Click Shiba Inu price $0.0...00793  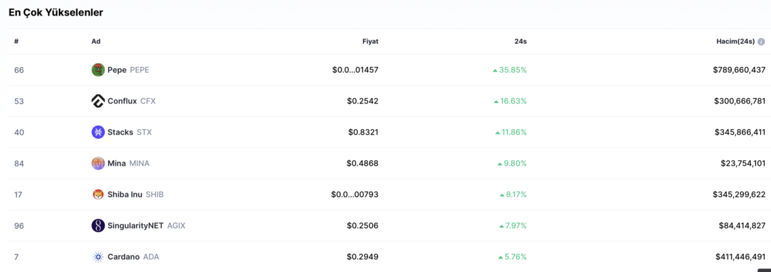[355, 194]
